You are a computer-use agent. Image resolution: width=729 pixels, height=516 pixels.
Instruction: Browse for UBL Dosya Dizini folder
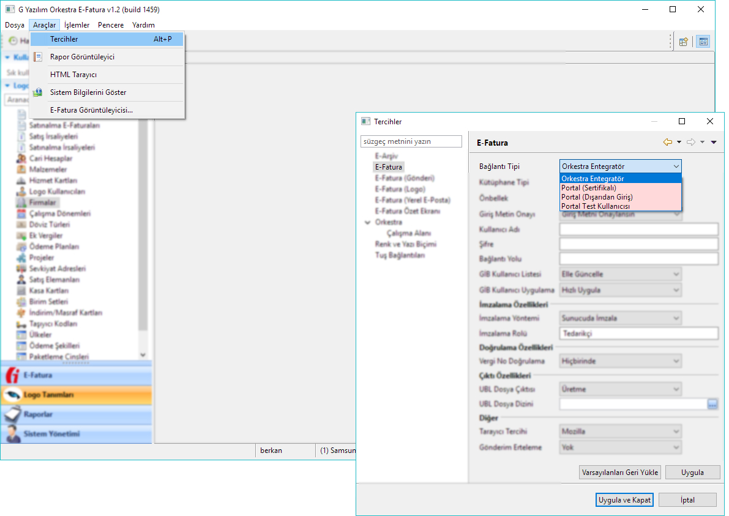pos(712,404)
